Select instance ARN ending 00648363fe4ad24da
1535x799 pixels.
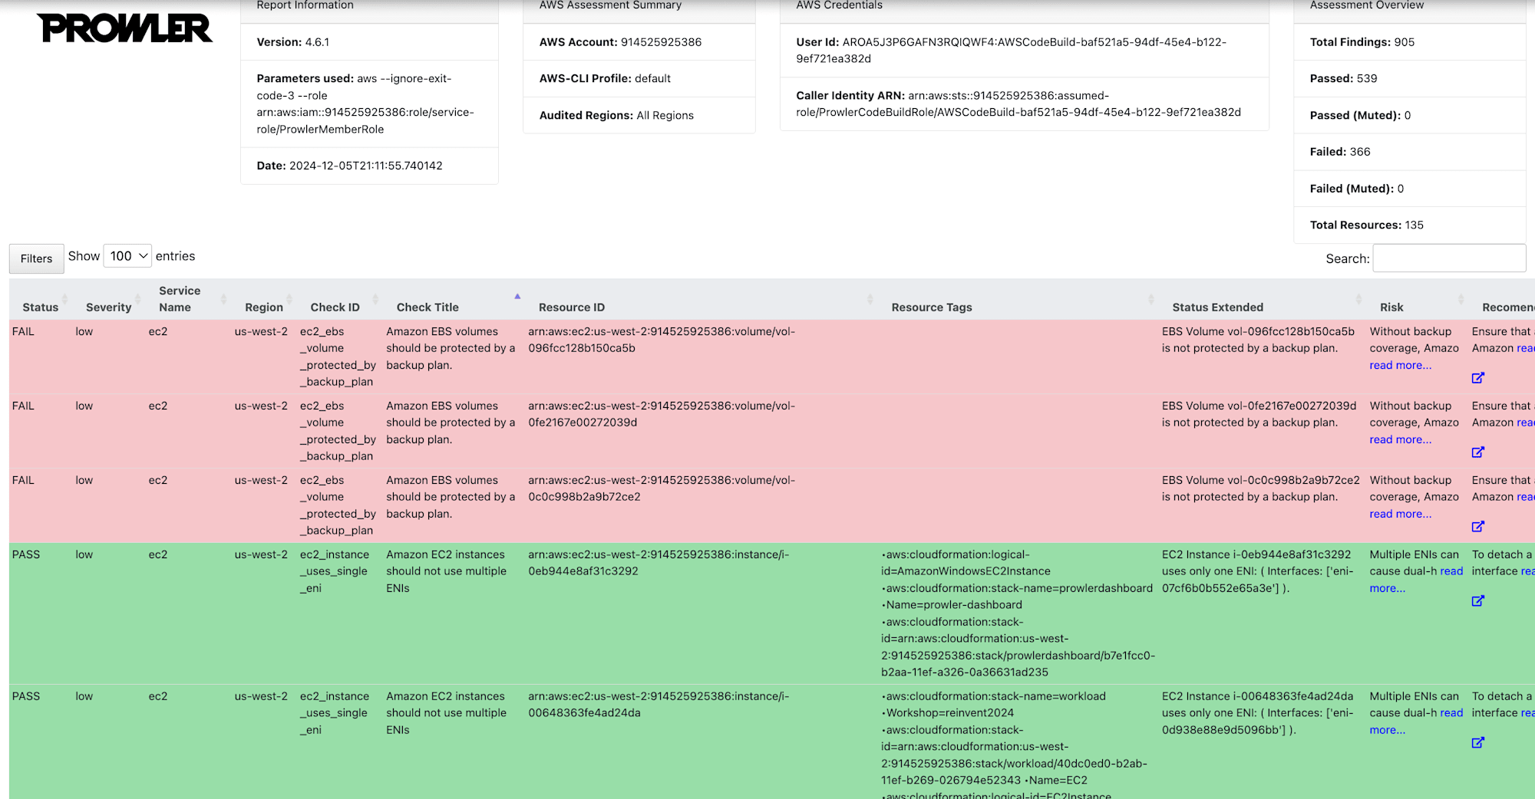(x=659, y=705)
